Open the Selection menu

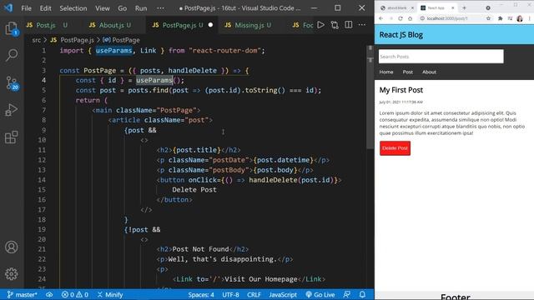coord(73,8)
